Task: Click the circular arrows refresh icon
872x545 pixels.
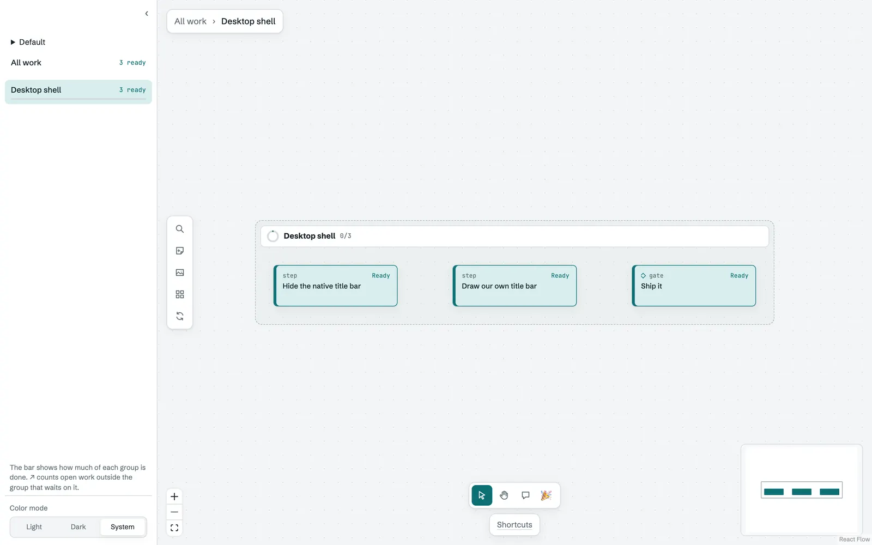Action: pyautogui.click(x=180, y=316)
